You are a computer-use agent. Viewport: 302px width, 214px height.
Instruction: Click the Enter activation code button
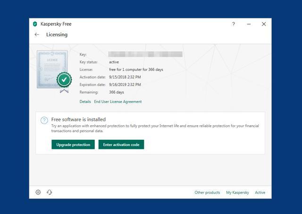(x=121, y=145)
